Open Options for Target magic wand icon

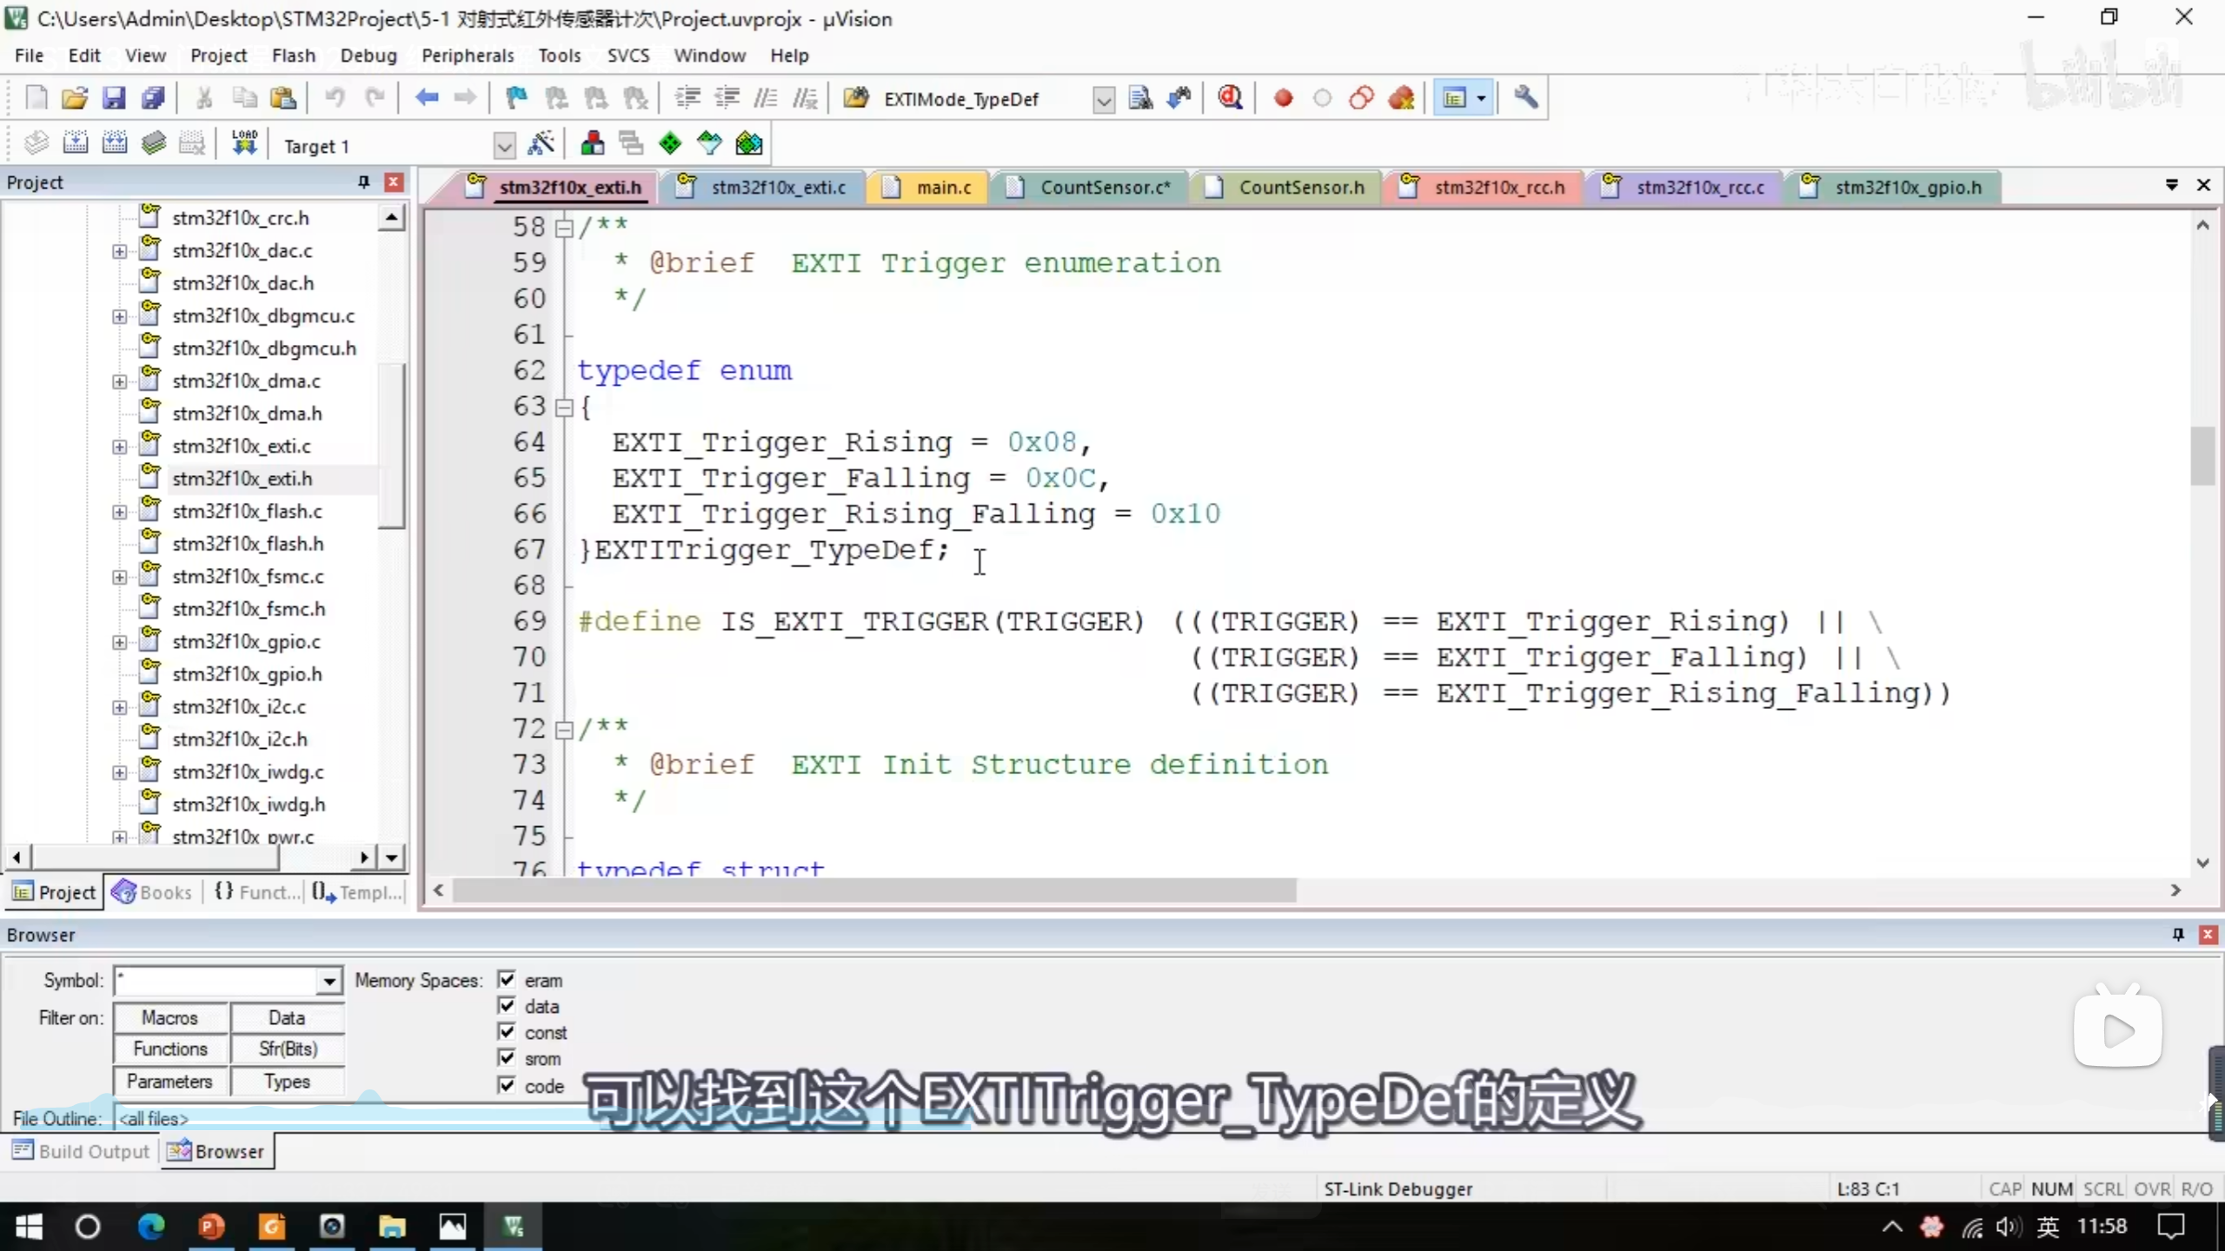coord(541,144)
